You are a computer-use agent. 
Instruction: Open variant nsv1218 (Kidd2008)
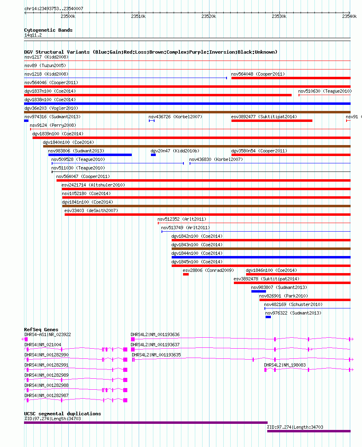46,74
